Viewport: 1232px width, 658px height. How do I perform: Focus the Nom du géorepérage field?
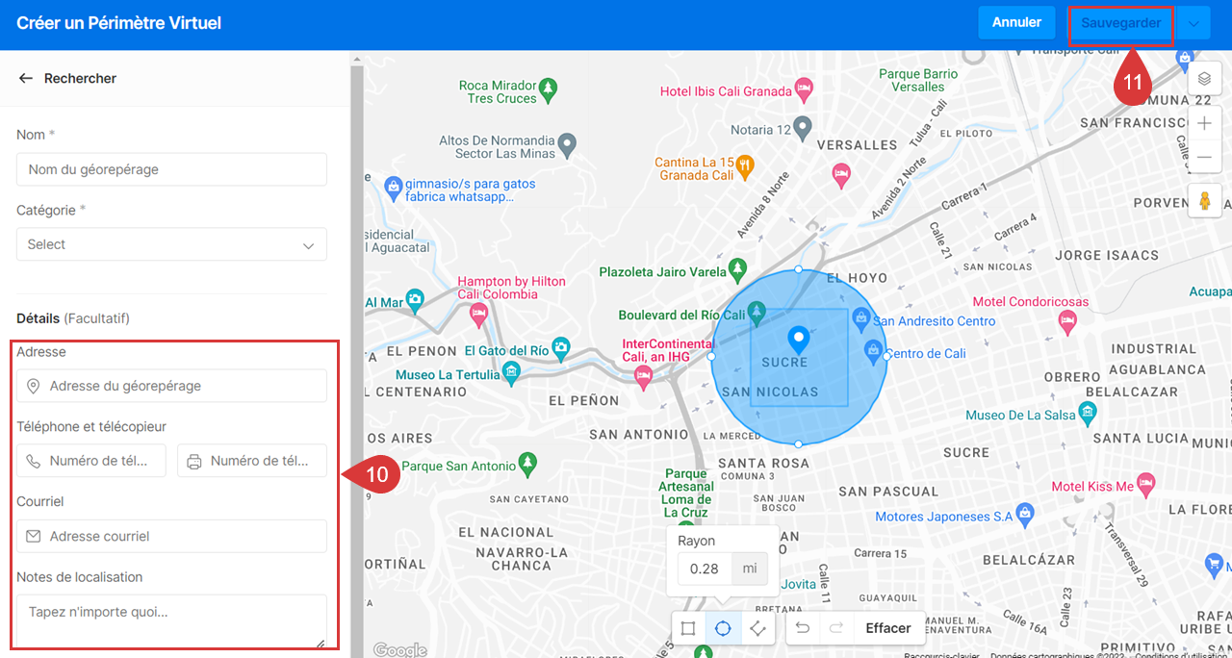[171, 169]
